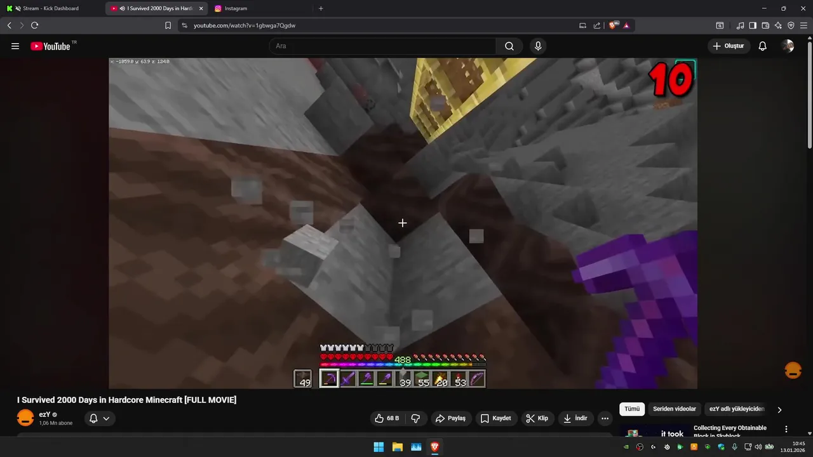This screenshot has width=813, height=457.
Task: Open YouTube notifications bell in the header
Action: coord(763,46)
